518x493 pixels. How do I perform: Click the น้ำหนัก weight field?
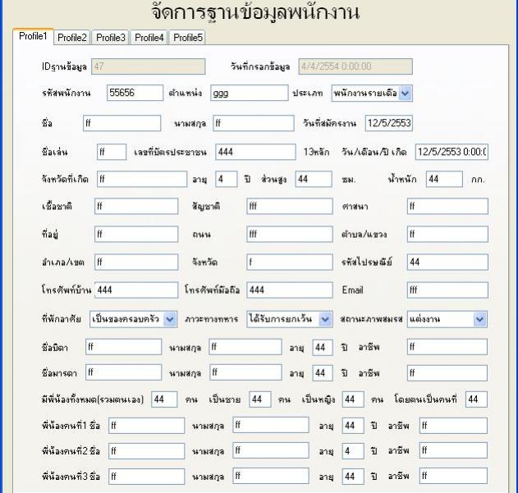444,179
